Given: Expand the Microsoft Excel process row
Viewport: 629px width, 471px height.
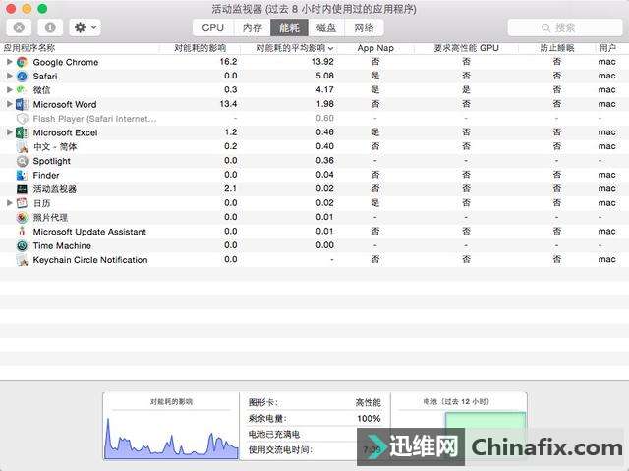Looking at the screenshot, I should click(x=9, y=132).
